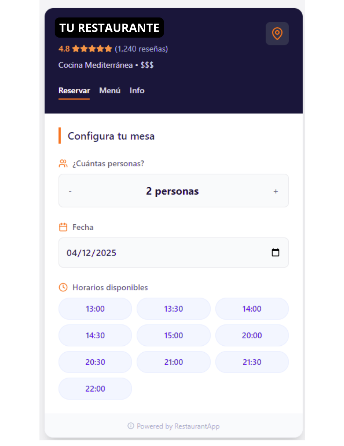The width and height of the screenshot is (344, 446).
Task: Select the Reservar tab
Action: [x=74, y=91]
